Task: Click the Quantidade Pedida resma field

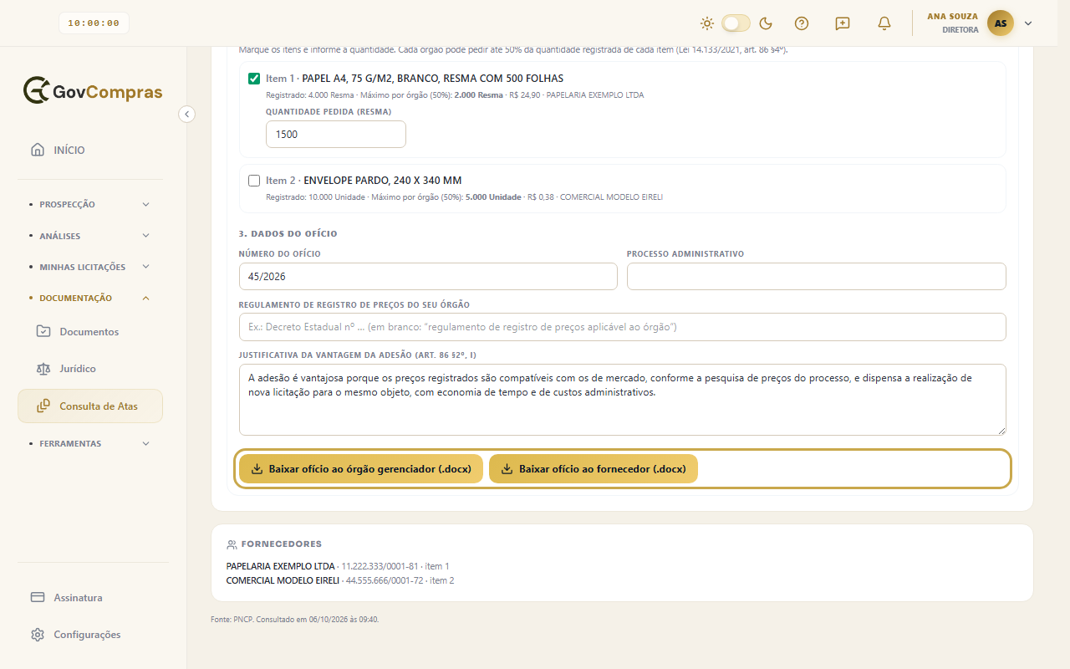Action: [x=336, y=134]
